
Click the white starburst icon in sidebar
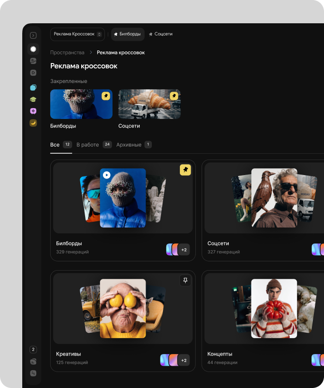coord(33,49)
